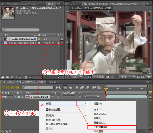Viewport: 153px width, 133px height.
Task: Click the Show Last Snapshot icon
Action: [x=112, y=77]
